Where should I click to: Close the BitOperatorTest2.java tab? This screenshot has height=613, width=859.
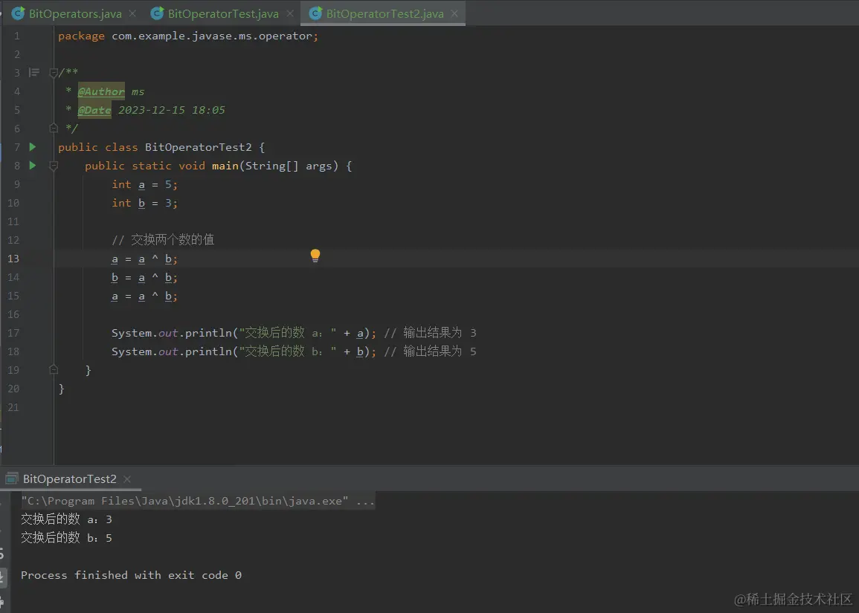coord(454,13)
